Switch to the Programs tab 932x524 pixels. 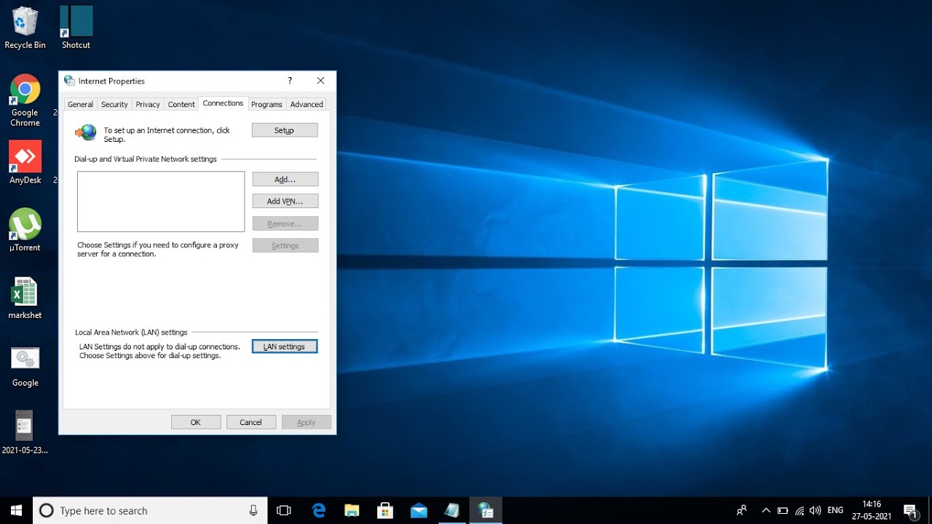click(266, 104)
